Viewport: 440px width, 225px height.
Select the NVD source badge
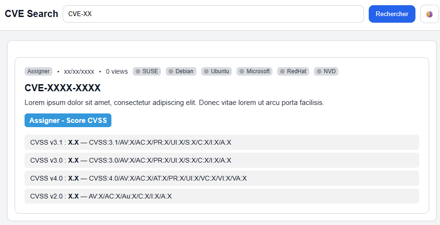[326, 71]
